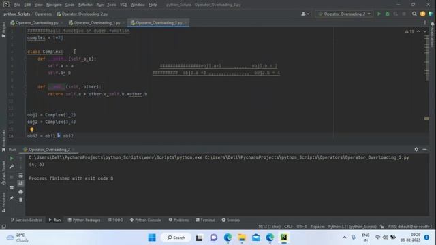Click the orange IDE updates icon
Image resolution: width=436 pixels, height=245 pixels.
(x=422, y=14)
